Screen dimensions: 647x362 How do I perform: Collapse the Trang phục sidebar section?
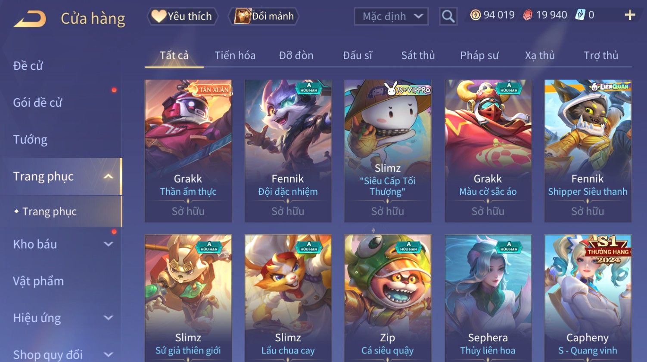[x=109, y=176]
